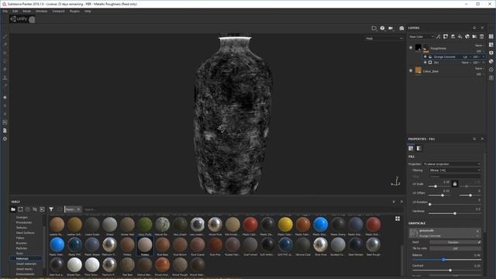This screenshot has width=496, height=279.
Task: Click the photo camera render icon above viewport
Action: pyautogui.click(x=401, y=28)
